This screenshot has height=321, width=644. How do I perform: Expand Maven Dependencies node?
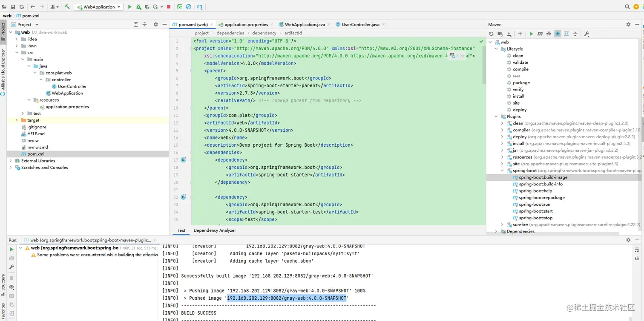(496, 231)
